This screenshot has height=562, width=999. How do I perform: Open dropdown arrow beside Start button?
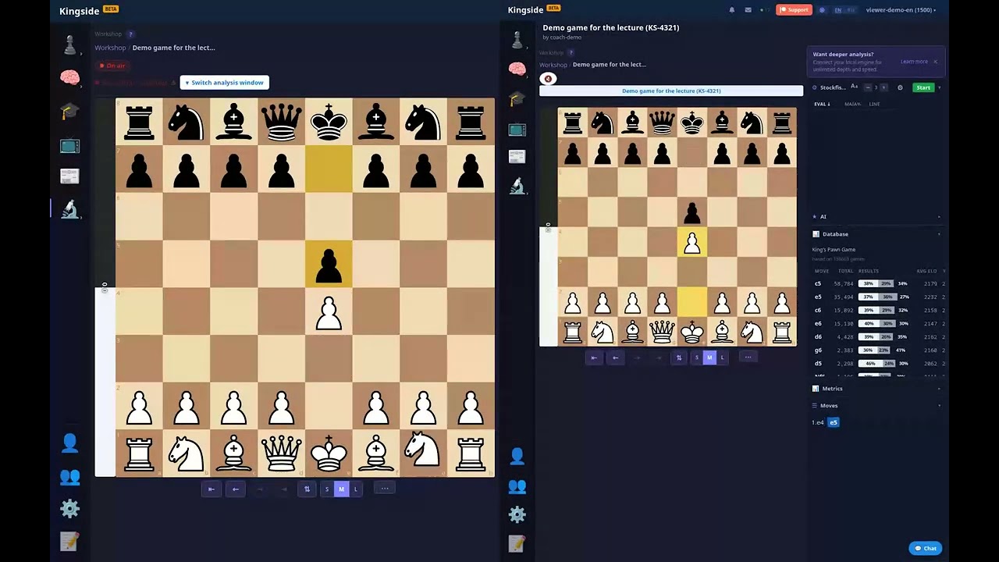939,87
